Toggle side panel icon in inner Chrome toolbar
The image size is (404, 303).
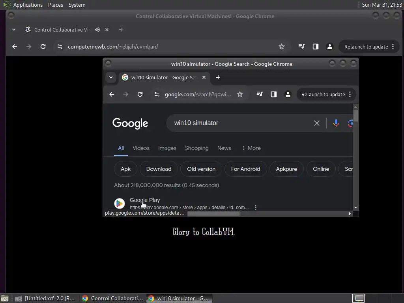pyautogui.click(x=274, y=94)
